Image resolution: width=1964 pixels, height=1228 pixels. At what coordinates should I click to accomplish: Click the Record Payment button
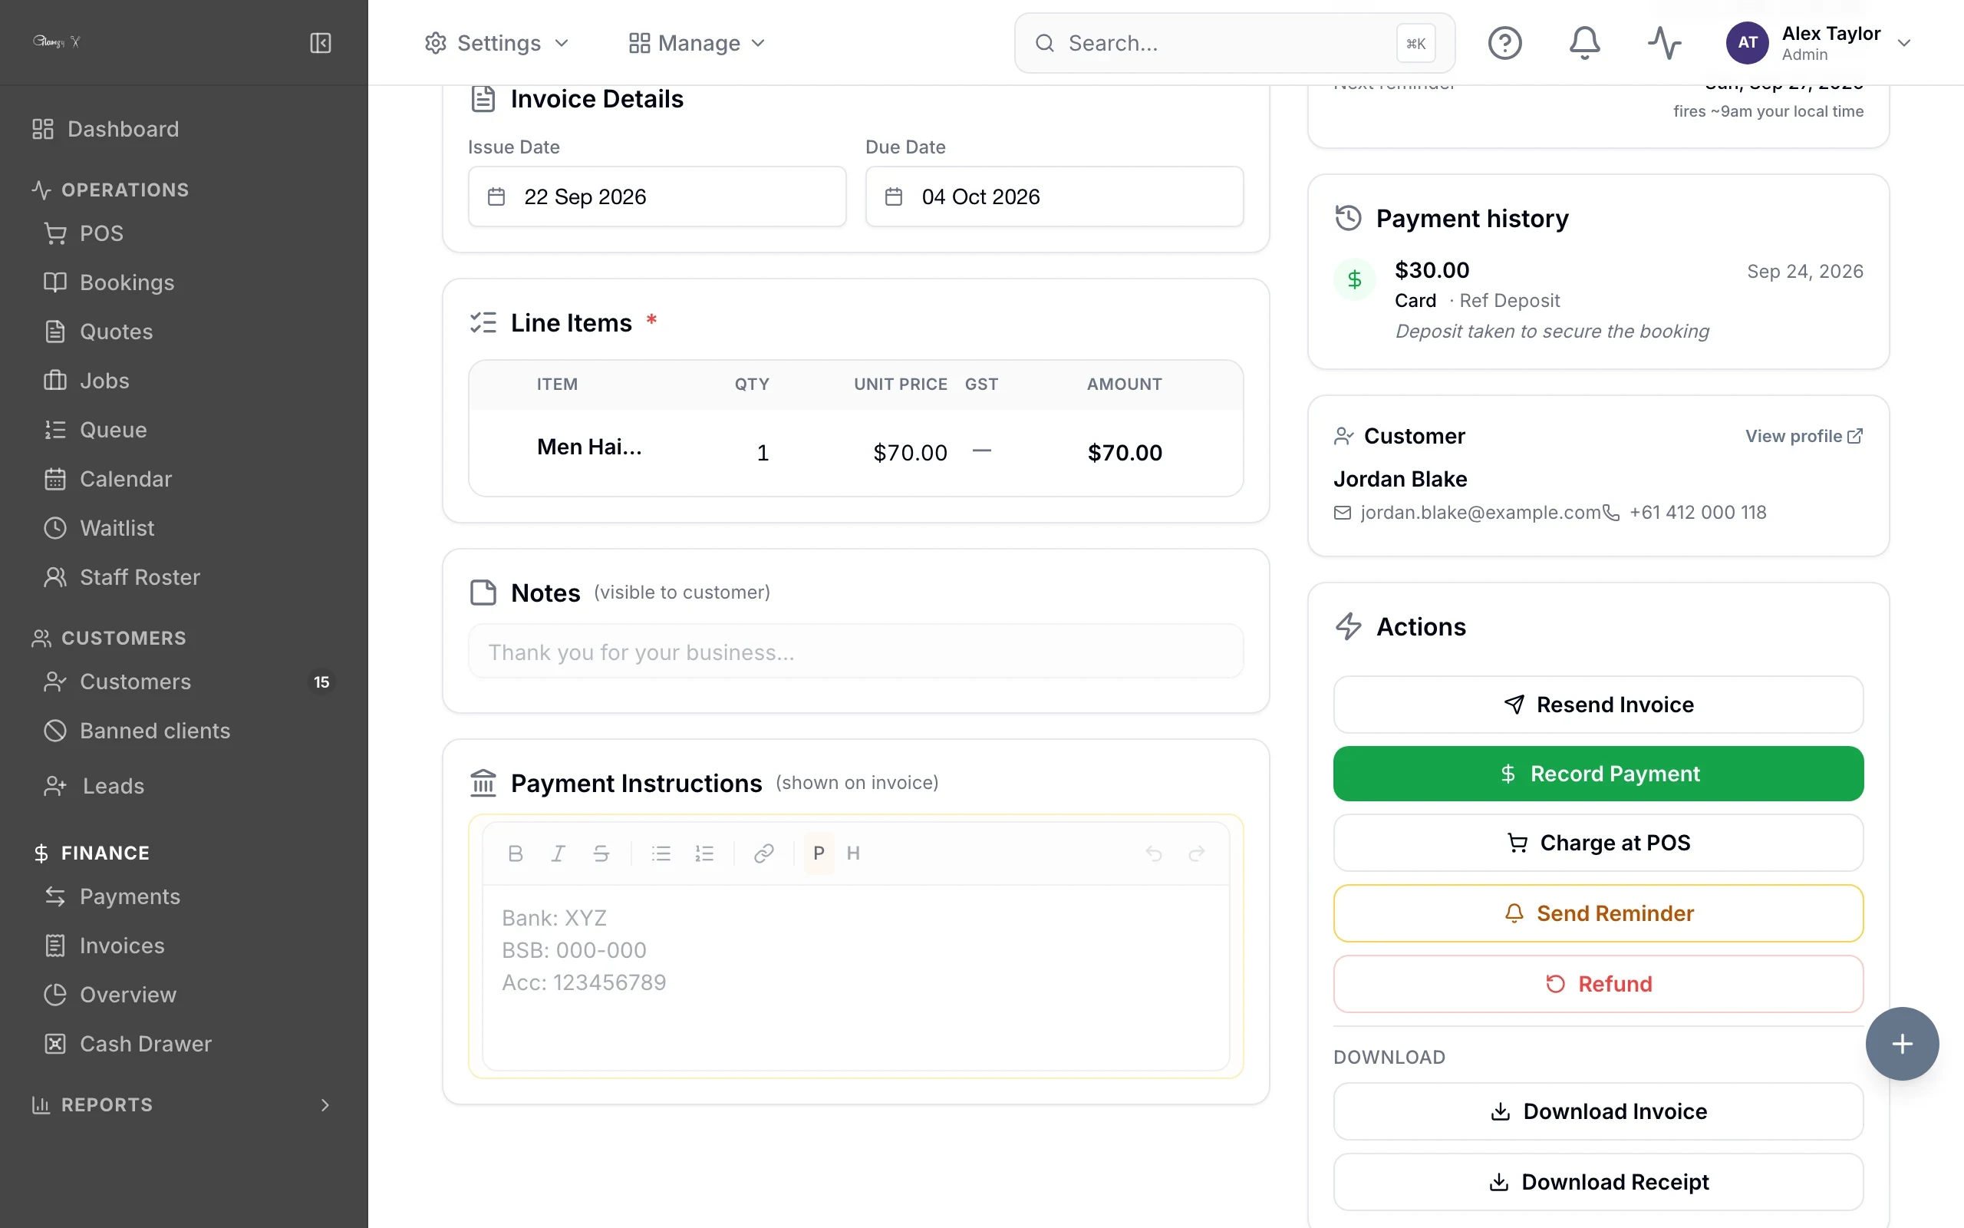[x=1598, y=774]
